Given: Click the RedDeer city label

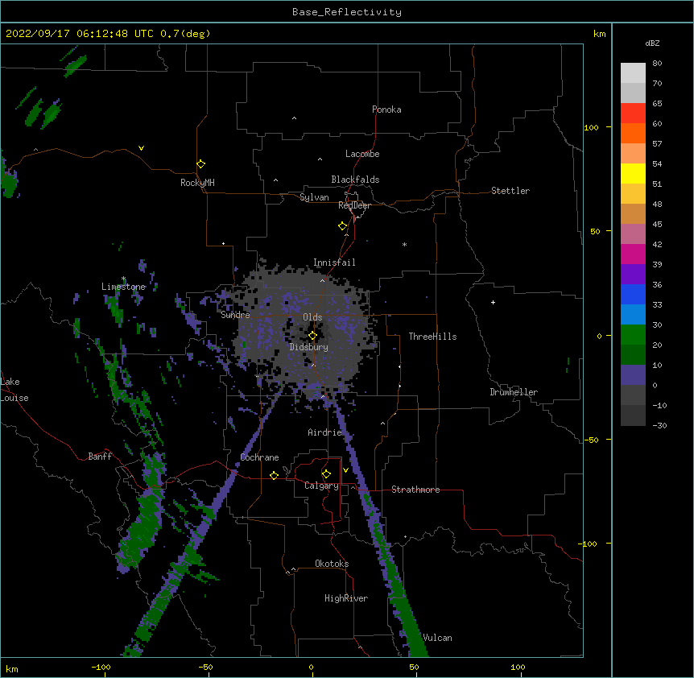Looking at the screenshot, I should click(x=354, y=205).
